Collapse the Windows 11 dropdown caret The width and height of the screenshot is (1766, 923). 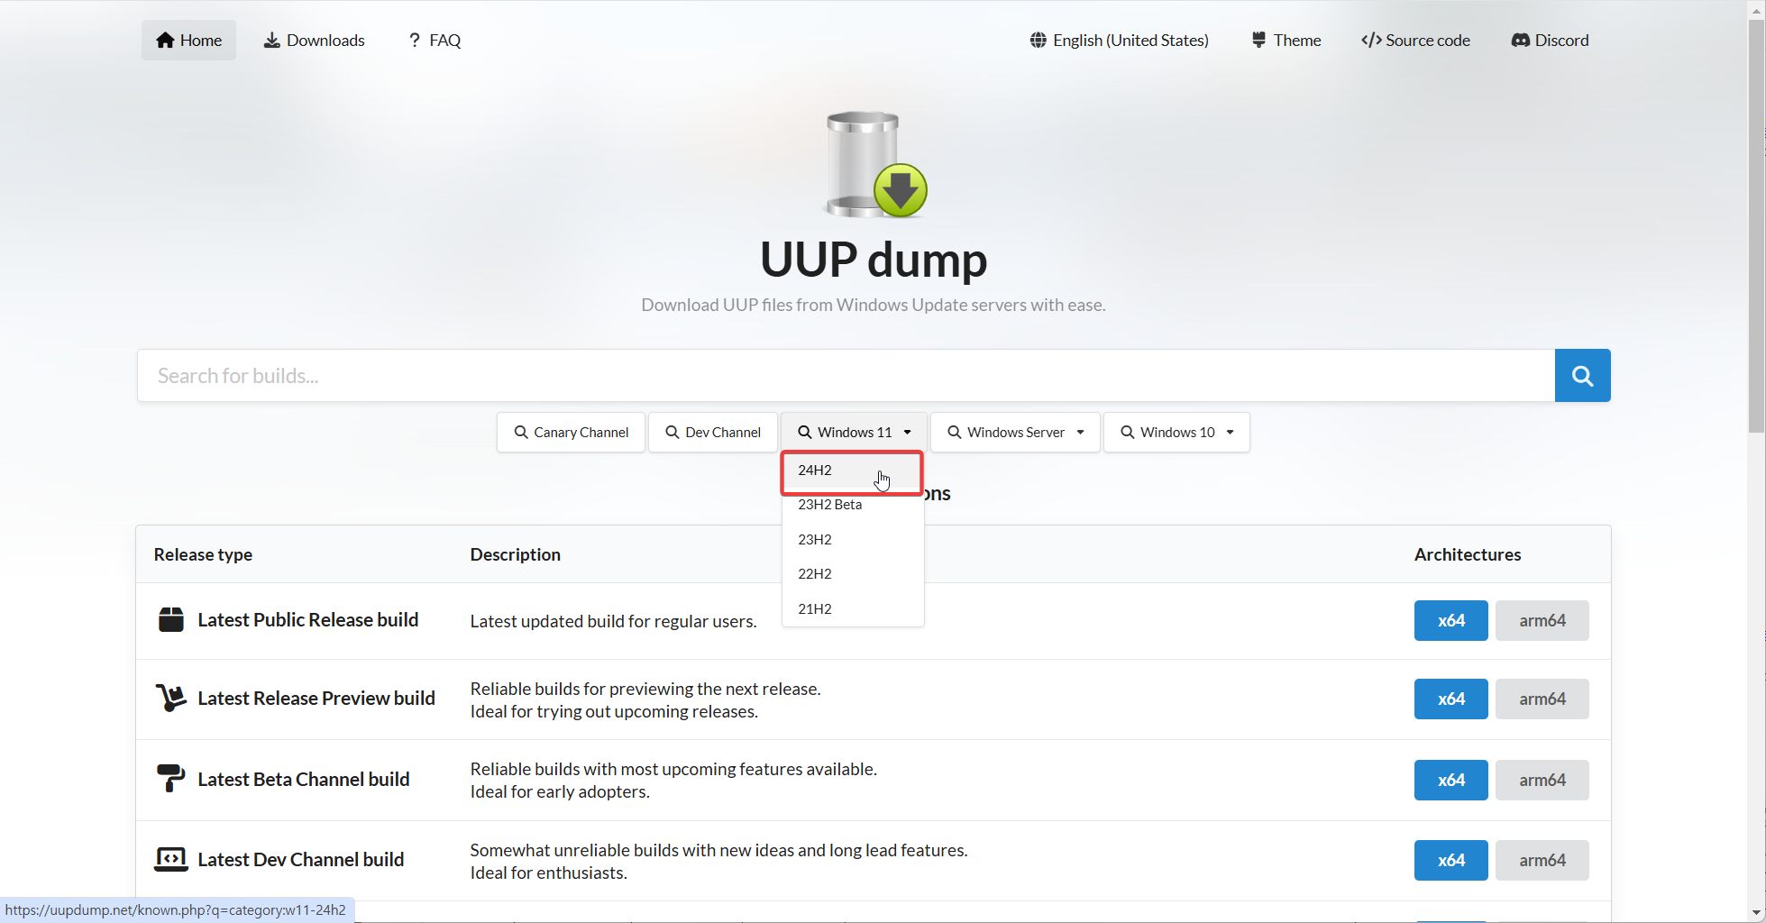[x=908, y=433]
